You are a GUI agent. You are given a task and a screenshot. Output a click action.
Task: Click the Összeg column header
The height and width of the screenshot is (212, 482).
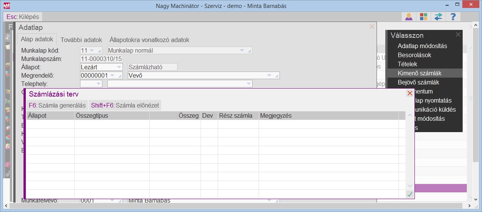click(175, 116)
